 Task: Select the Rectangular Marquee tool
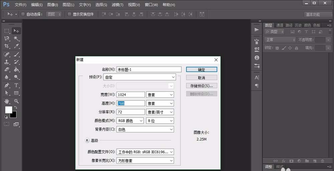[7, 31]
